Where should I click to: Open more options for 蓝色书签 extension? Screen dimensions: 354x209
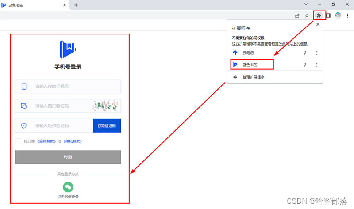(x=317, y=65)
